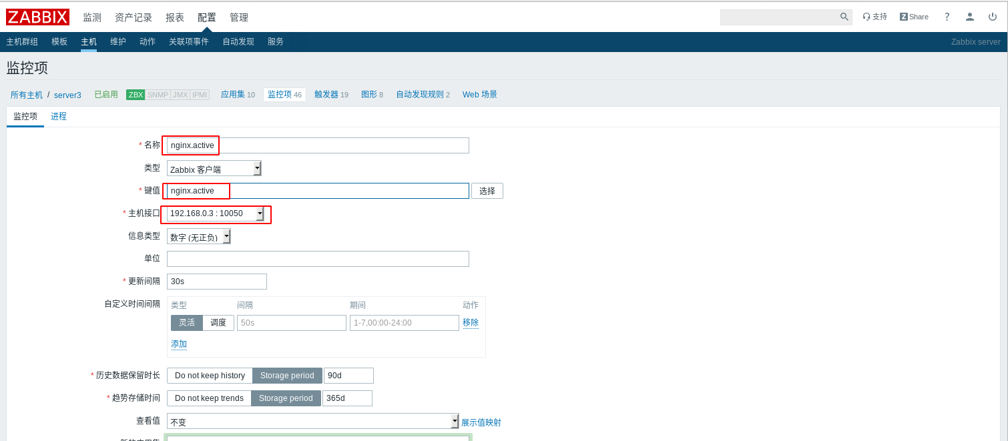
Task: Go to 维护 submenu
Action: tap(118, 41)
